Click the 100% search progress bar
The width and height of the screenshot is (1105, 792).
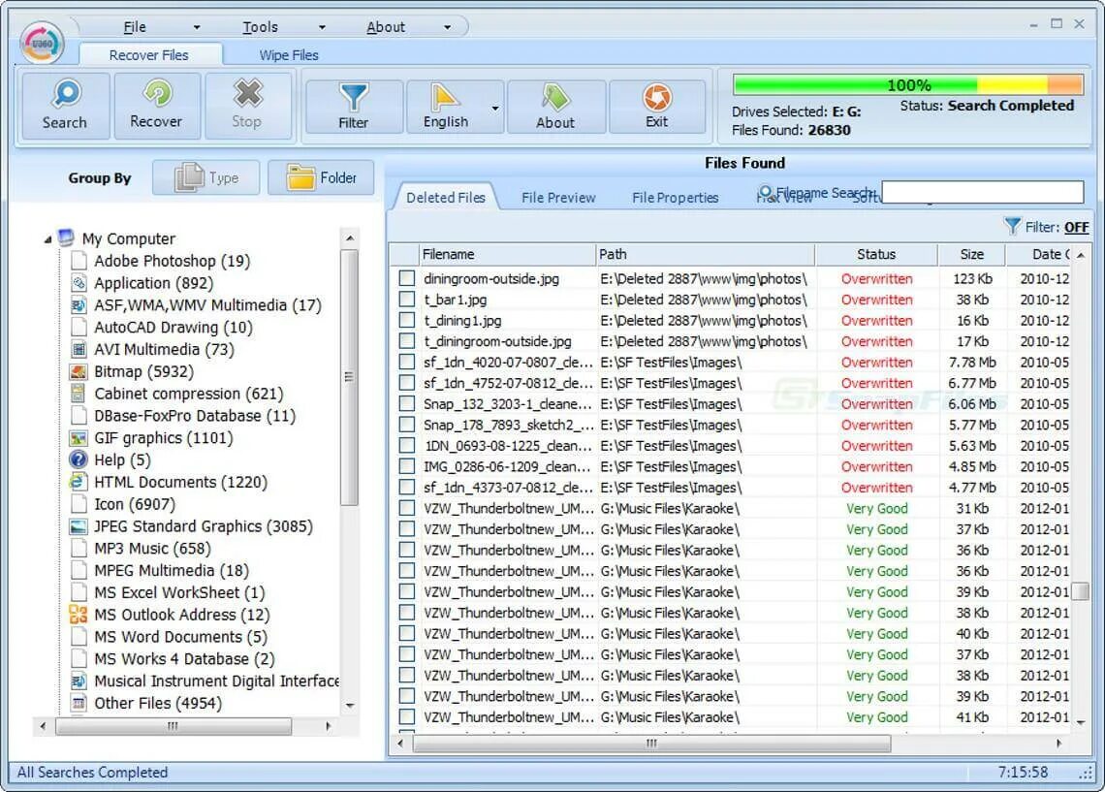pyautogui.click(x=907, y=84)
